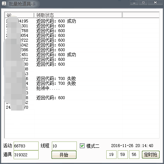The width and height of the screenshot is (164, 164).
Task: Click the 活动 field containing 66783
Action: pyautogui.click(x=26, y=146)
